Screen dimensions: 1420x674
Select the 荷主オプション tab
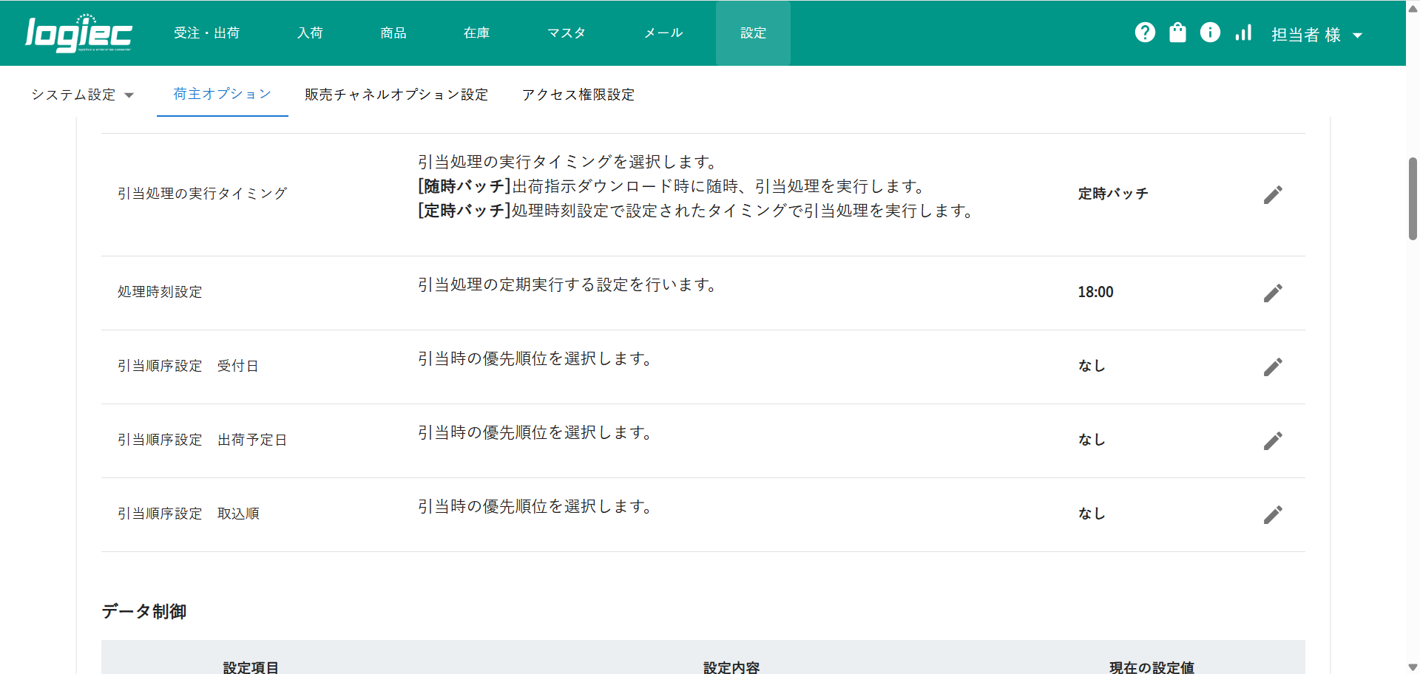[x=222, y=94]
